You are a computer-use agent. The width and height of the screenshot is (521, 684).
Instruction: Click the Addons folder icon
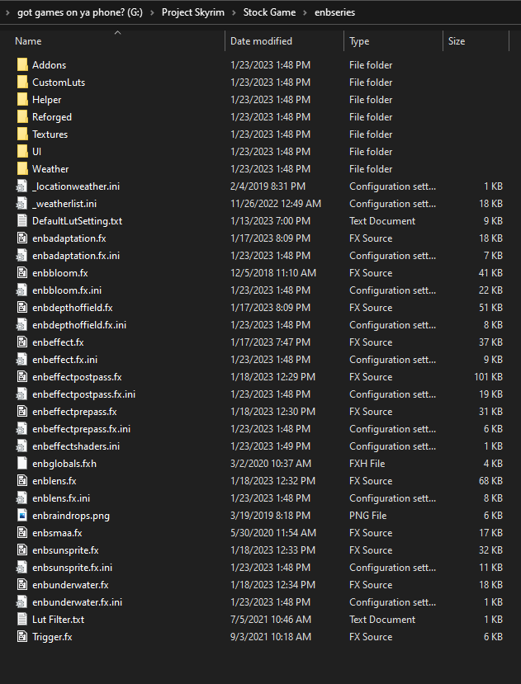click(x=22, y=65)
